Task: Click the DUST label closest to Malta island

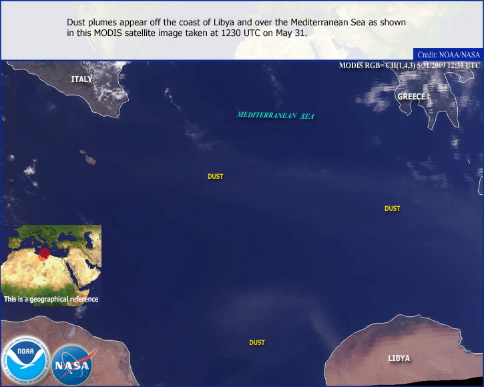Action: [215, 177]
